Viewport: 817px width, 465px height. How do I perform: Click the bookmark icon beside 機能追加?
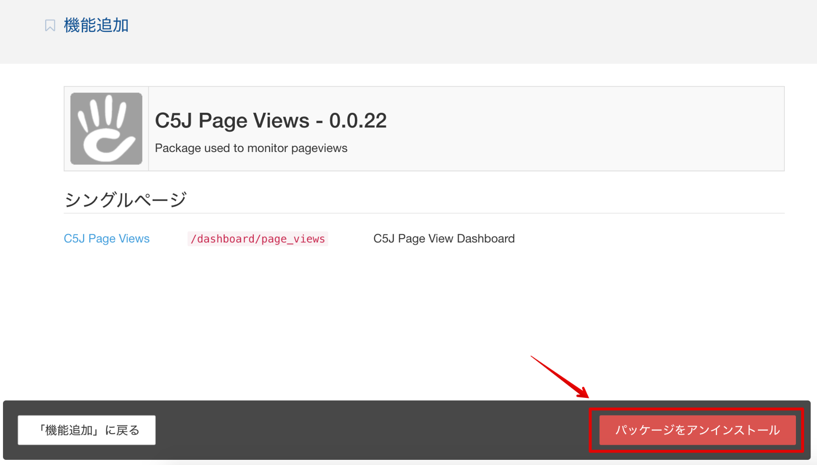click(x=50, y=25)
